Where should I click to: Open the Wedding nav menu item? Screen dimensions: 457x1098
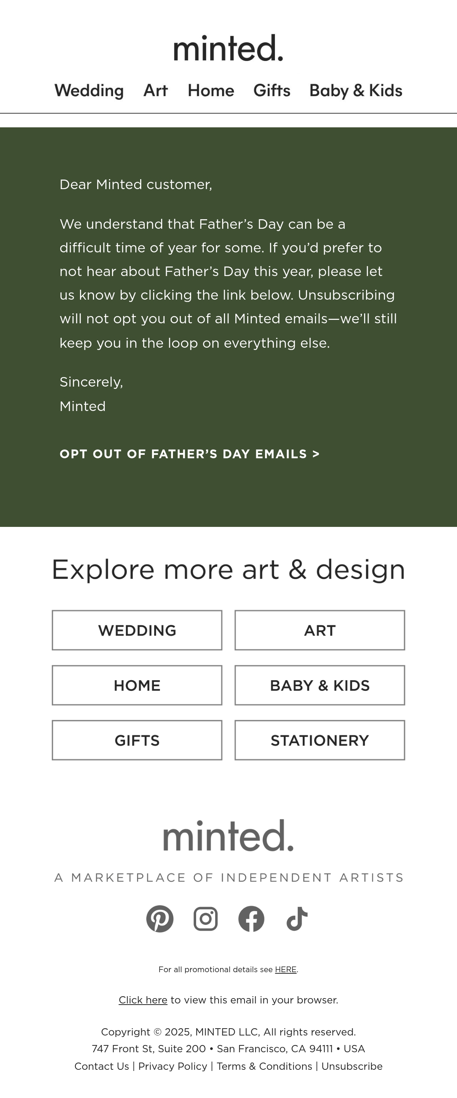89,90
